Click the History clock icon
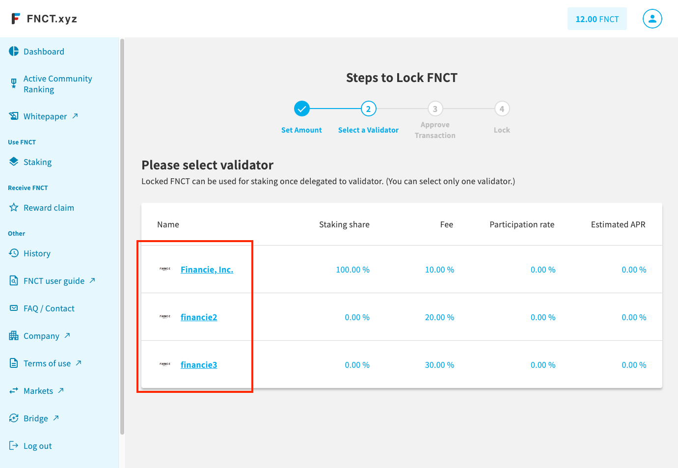The width and height of the screenshot is (678, 468). point(14,253)
